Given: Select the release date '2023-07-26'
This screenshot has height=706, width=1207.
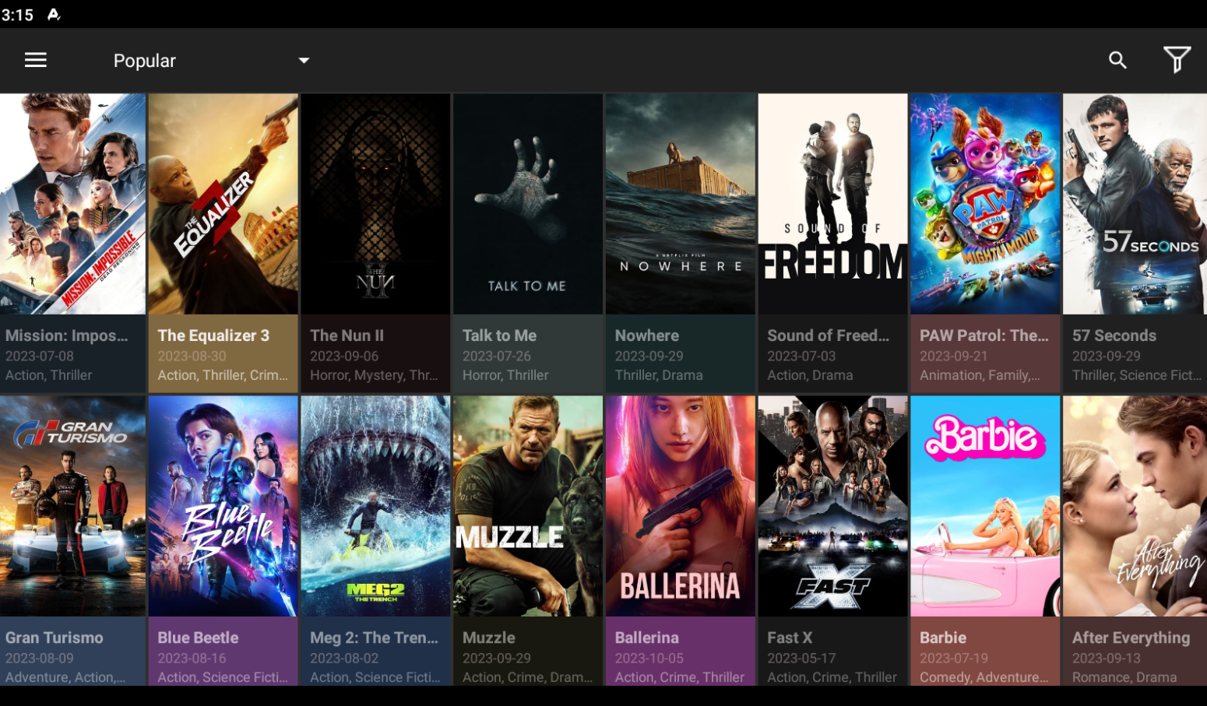Looking at the screenshot, I should (497, 356).
